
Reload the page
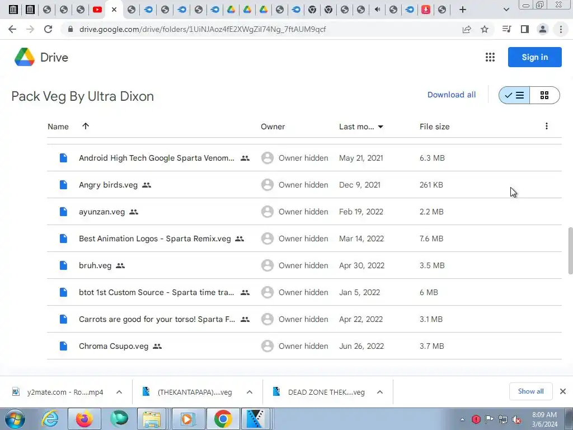click(x=48, y=29)
